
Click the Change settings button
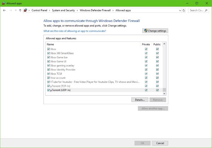[x=155, y=31]
